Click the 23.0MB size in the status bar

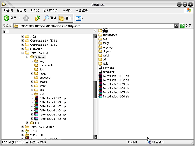click(x=132, y=142)
